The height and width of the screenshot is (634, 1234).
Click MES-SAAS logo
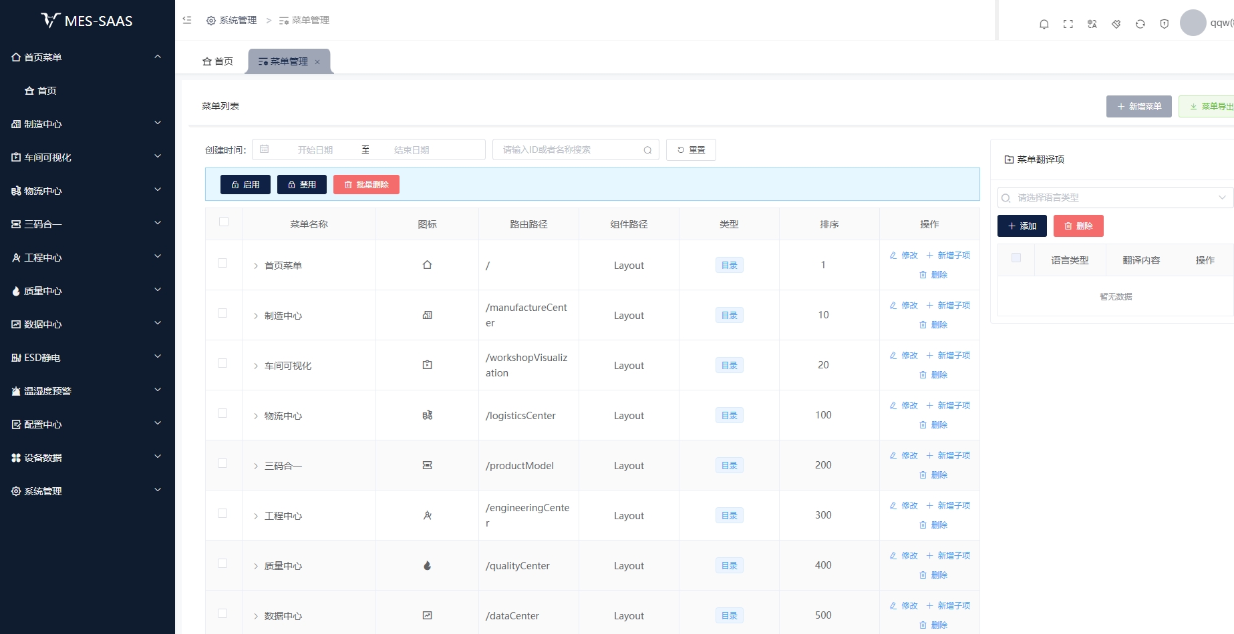click(87, 21)
